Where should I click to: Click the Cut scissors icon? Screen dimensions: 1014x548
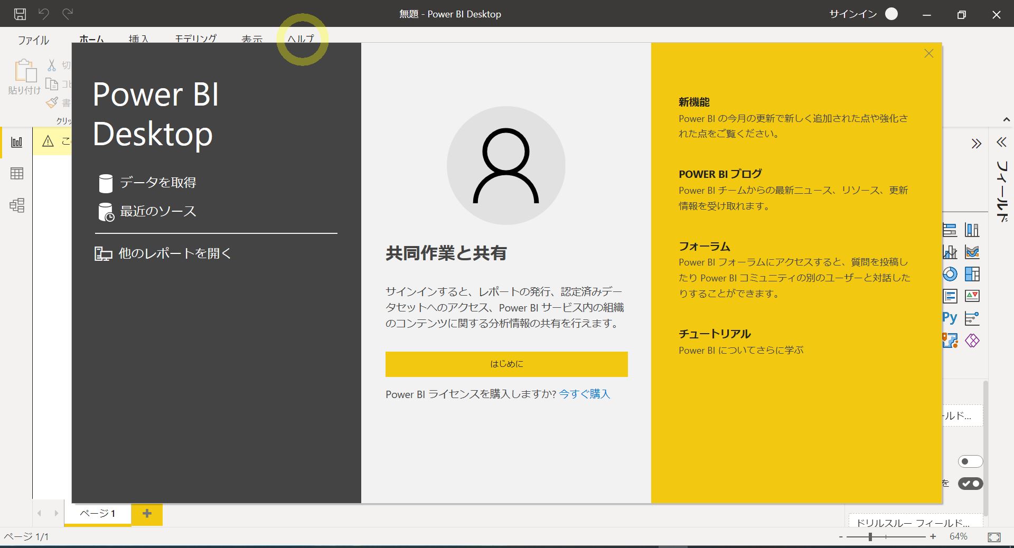tap(52, 65)
